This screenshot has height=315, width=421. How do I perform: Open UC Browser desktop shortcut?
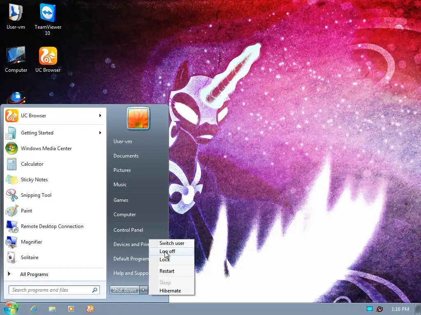(48, 59)
